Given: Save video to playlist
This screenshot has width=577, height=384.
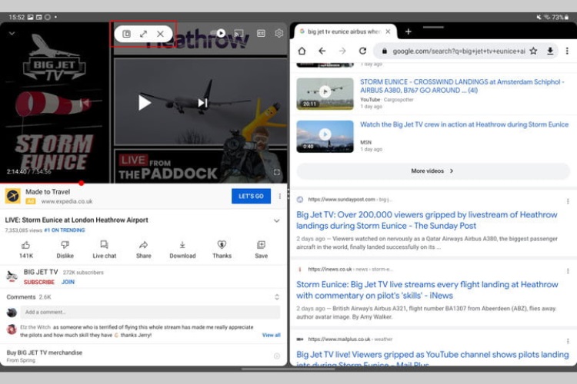Looking at the screenshot, I should pyautogui.click(x=262, y=250).
